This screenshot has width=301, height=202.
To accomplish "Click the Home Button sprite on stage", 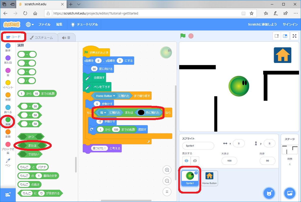I will point(283,55).
